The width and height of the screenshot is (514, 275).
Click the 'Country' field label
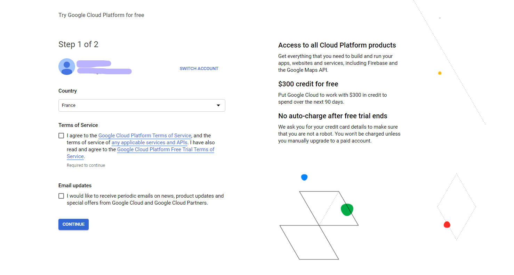(67, 91)
